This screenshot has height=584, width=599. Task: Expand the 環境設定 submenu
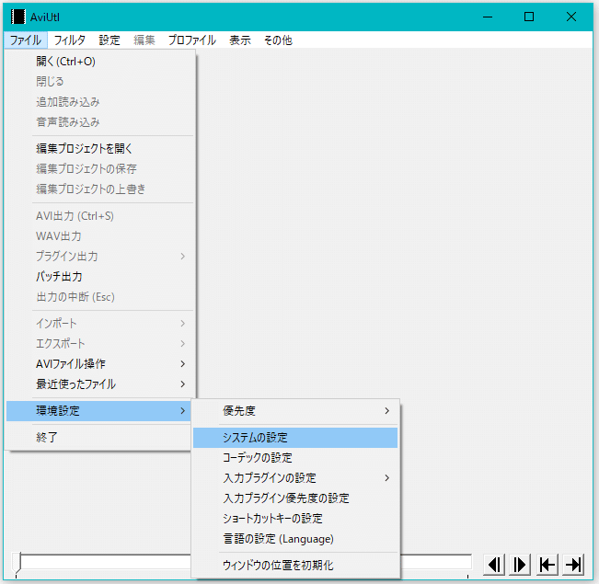(98, 411)
